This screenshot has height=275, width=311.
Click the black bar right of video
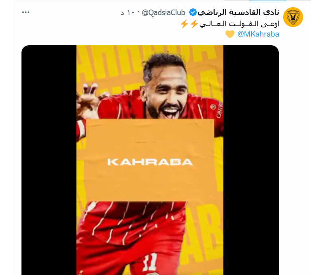click(251, 160)
